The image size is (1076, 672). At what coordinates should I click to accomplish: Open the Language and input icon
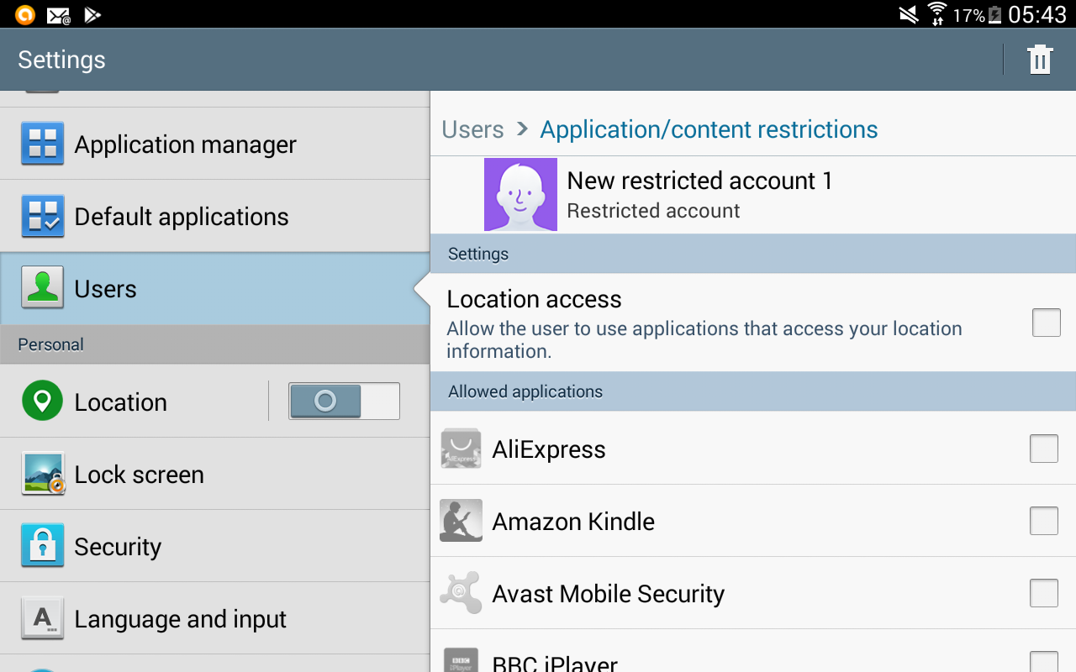point(42,619)
